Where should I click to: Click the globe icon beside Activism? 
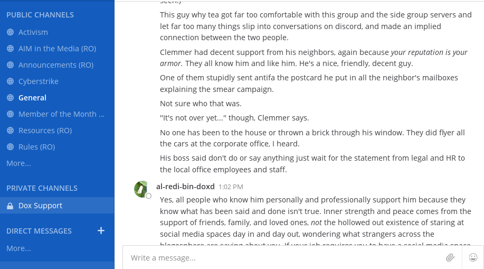coord(10,32)
